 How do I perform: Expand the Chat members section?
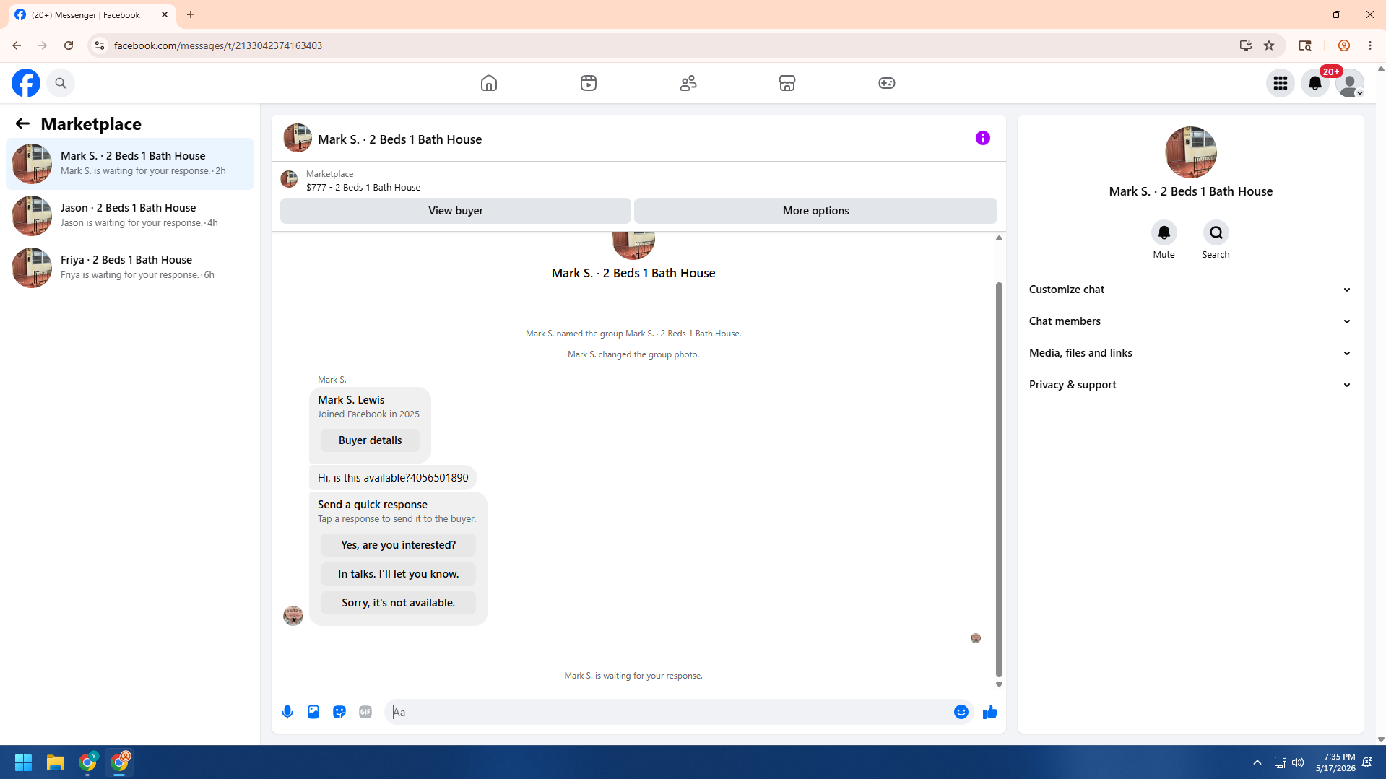pos(1191,321)
